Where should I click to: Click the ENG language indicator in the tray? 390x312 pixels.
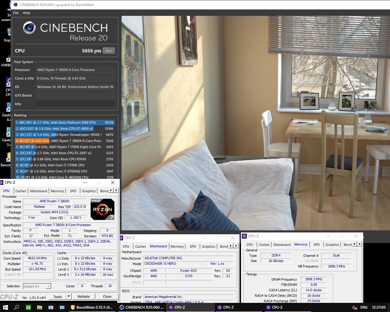(x=364, y=307)
